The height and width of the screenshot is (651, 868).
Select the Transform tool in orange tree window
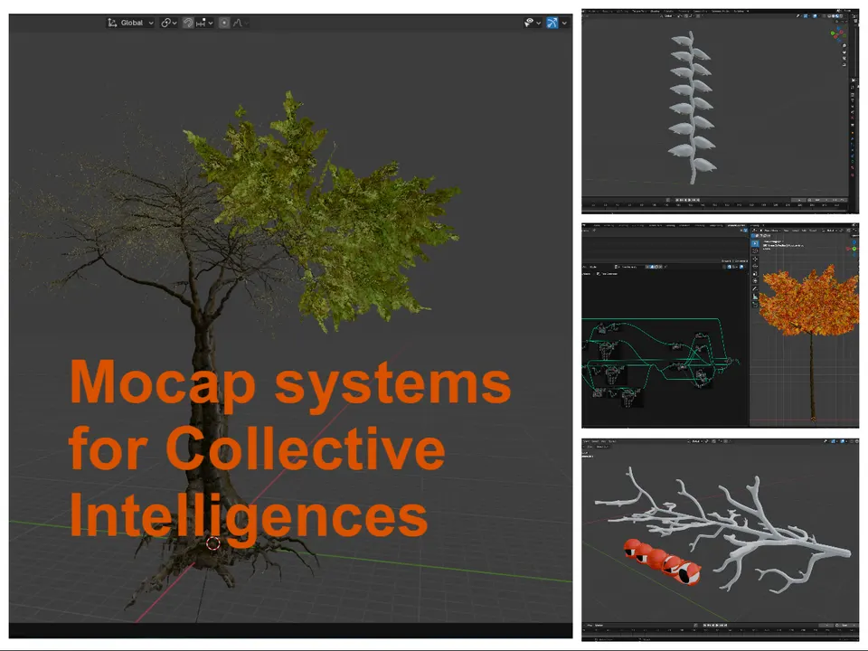755,280
